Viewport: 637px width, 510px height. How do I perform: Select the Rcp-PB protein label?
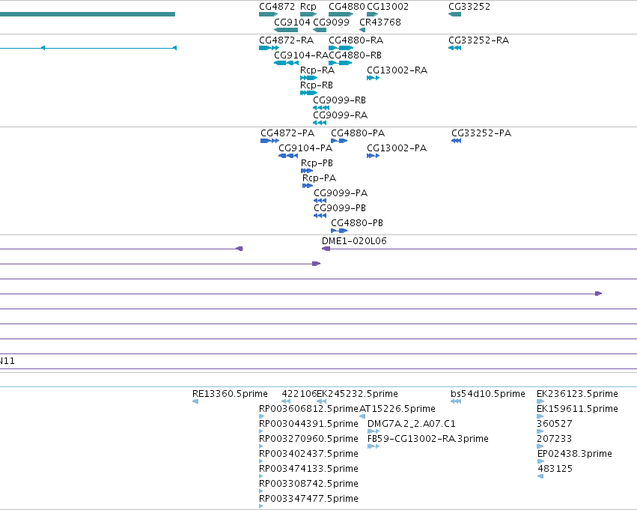(317, 163)
